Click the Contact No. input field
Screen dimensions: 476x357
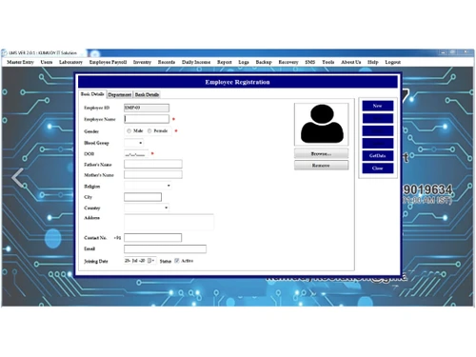[152, 238]
